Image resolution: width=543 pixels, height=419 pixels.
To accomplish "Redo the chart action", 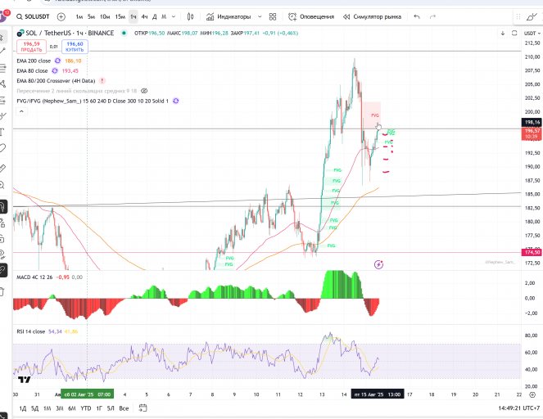I will click(x=432, y=16).
